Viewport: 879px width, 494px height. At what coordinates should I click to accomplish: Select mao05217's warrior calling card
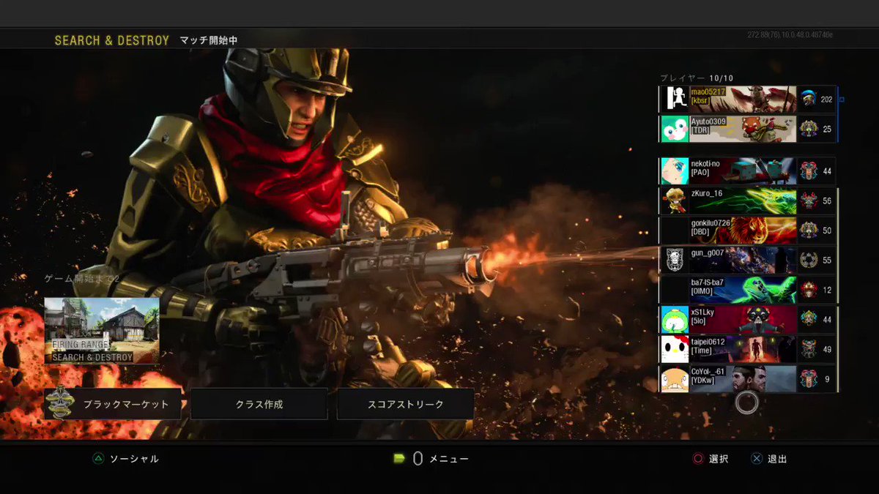[x=743, y=99]
